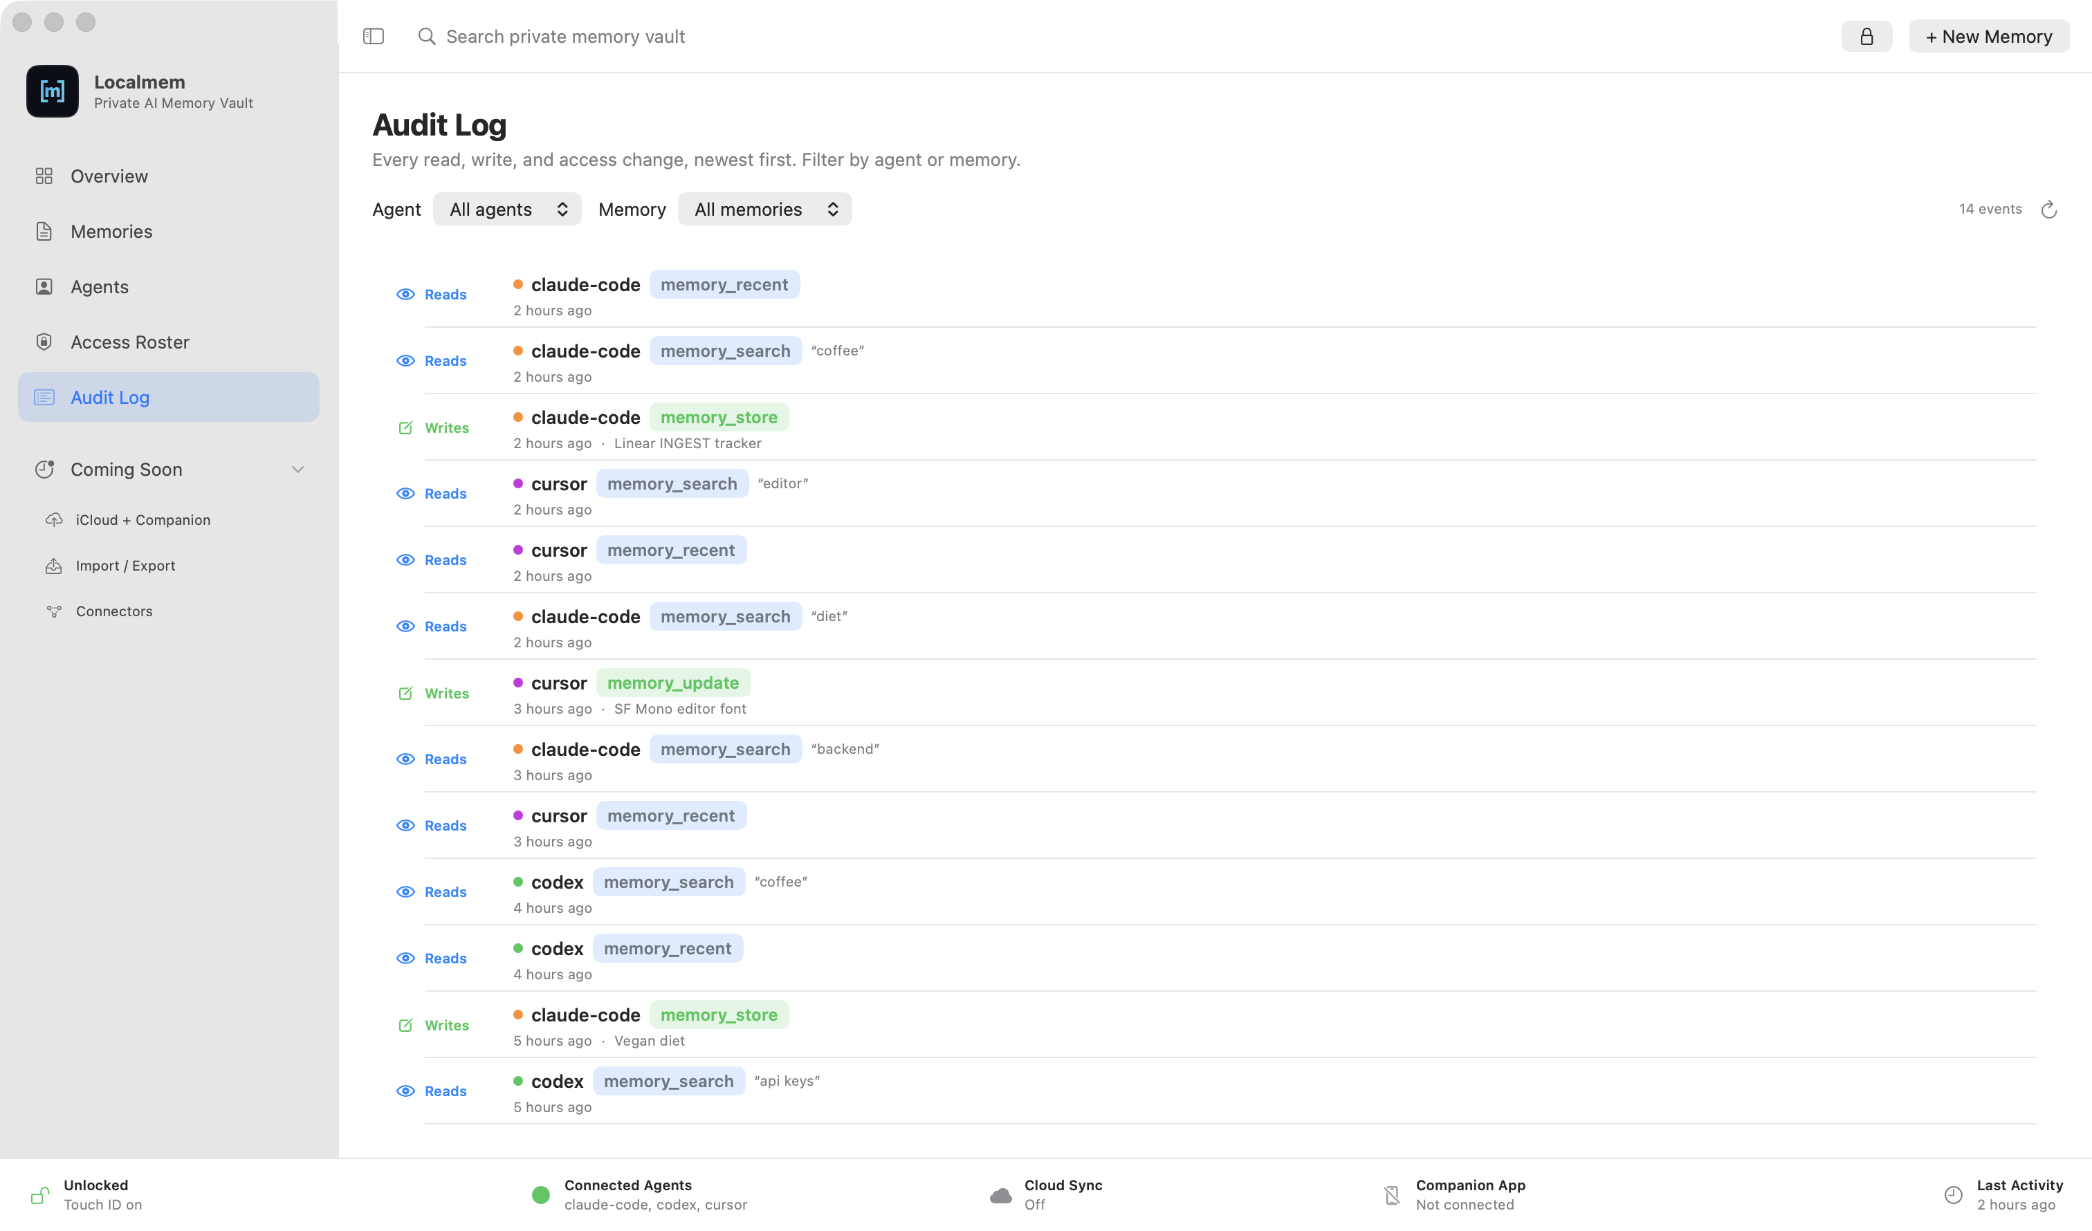Image resolution: width=2092 pixels, height=1231 pixels.
Task: Click the Import / Export tray icon
Action: pyautogui.click(x=54, y=565)
